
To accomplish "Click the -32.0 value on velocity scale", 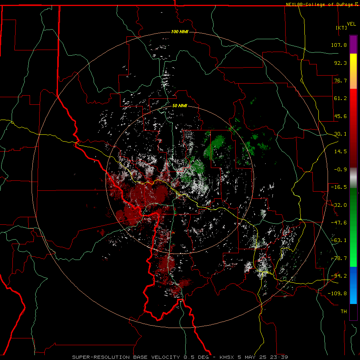I will coord(339,205).
